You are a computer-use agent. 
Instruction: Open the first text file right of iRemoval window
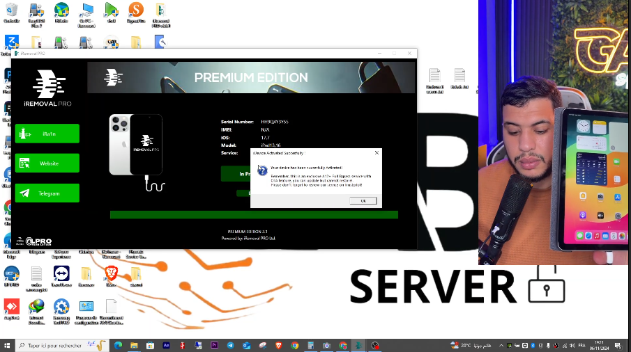(x=434, y=81)
